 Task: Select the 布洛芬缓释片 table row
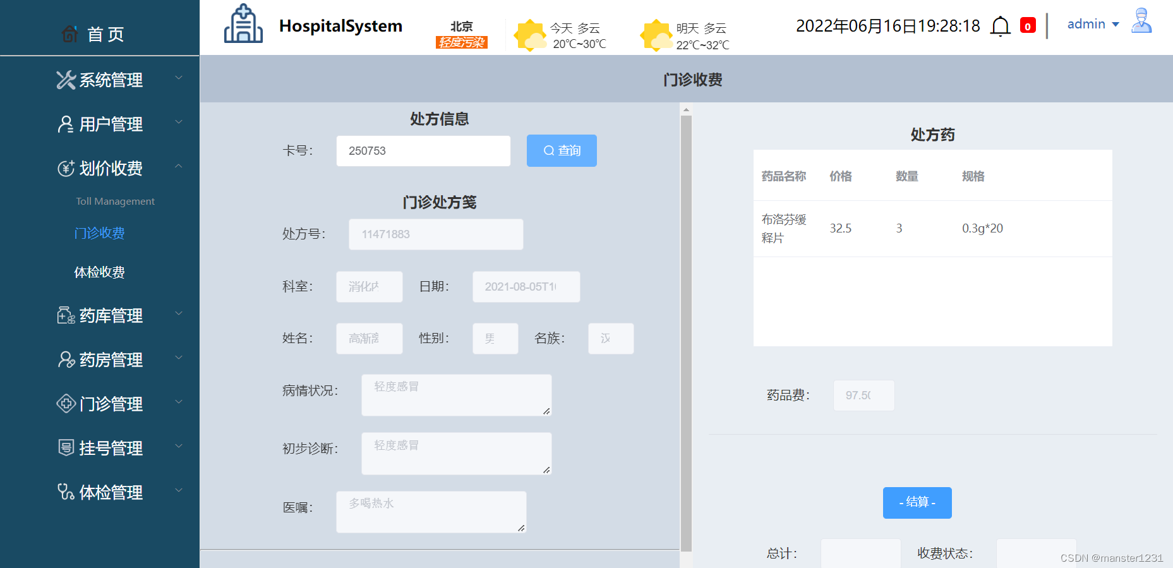[x=933, y=229]
